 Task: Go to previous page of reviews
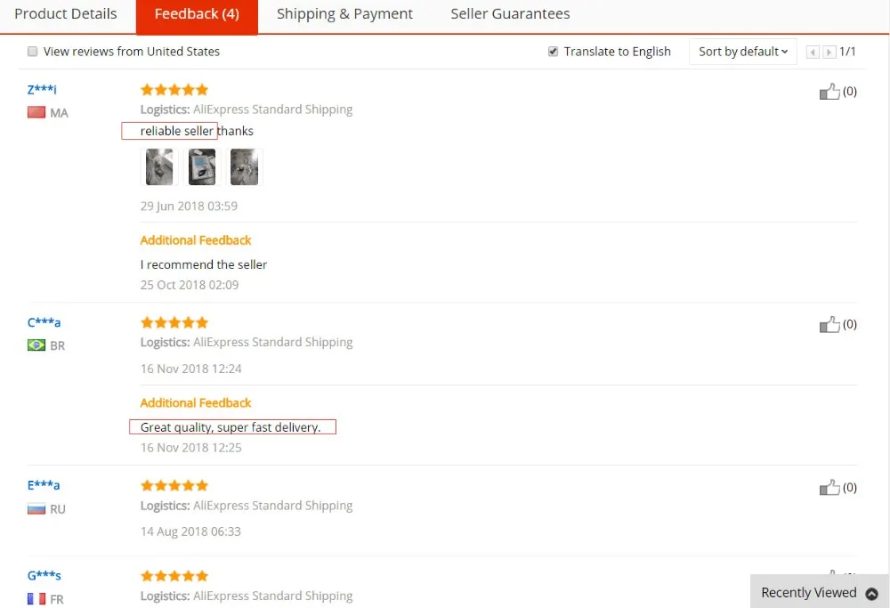pos(813,53)
